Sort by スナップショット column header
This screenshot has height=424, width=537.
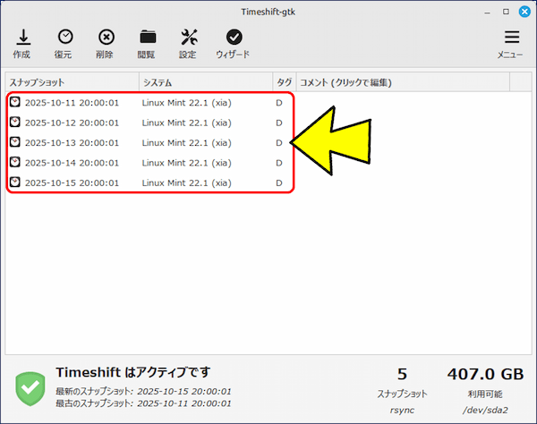72,83
